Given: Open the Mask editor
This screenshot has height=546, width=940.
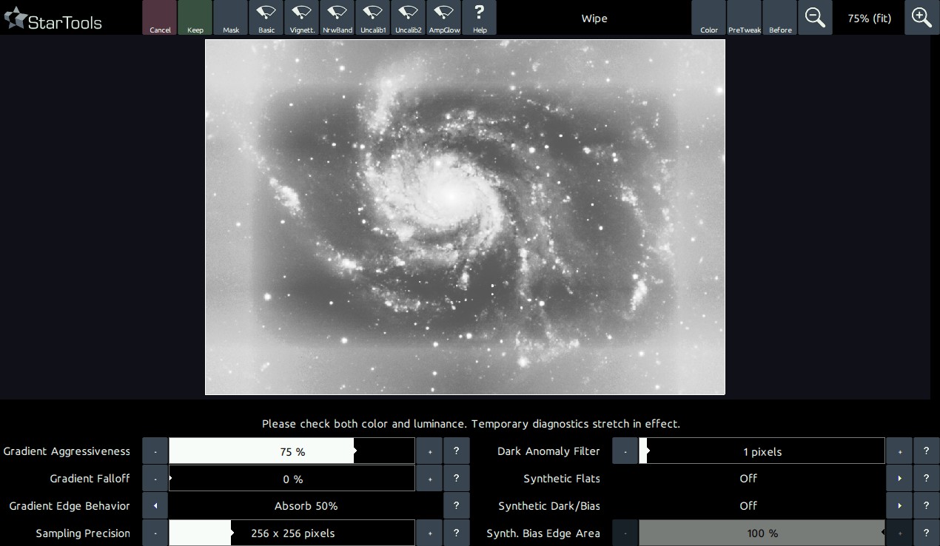Looking at the screenshot, I should point(231,18).
